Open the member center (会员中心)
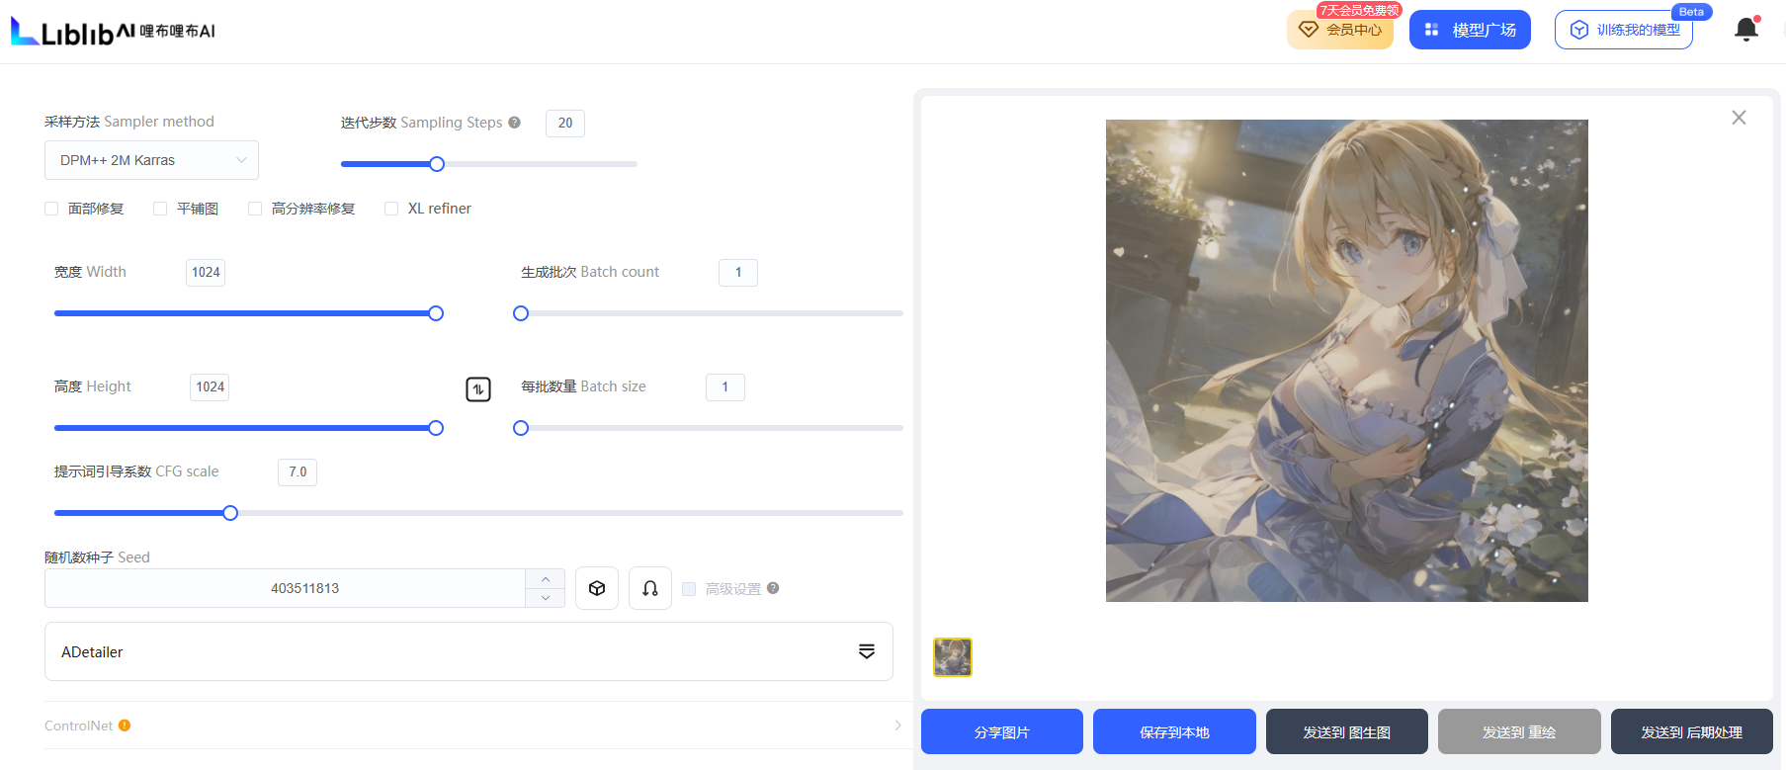This screenshot has height=770, width=1786. coord(1340,30)
